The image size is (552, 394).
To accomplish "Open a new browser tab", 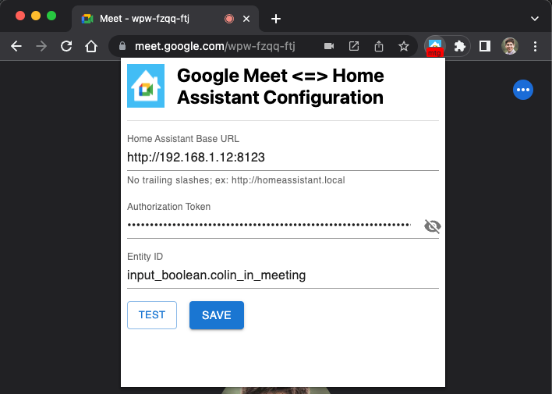I will coord(276,19).
